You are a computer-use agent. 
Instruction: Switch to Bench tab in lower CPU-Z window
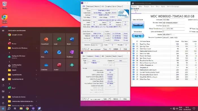point(115,56)
